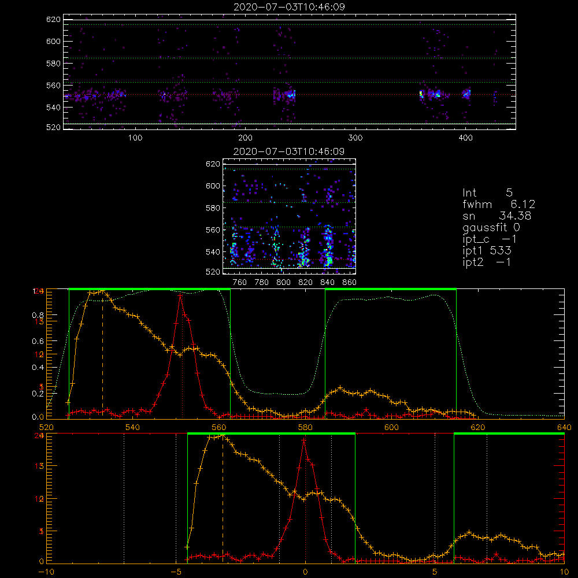The height and width of the screenshot is (578, 578).
Task: Click the bright cluster near x=240 in the top image
Action: point(291,95)
